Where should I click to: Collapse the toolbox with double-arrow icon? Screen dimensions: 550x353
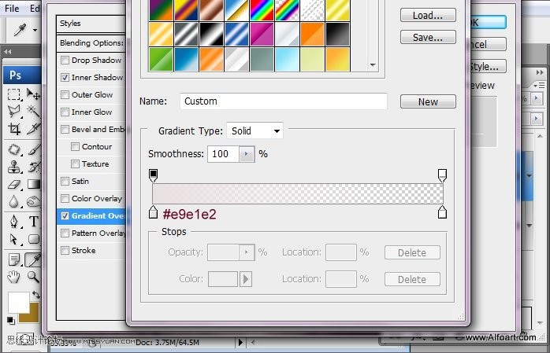(x=8, y=52)
